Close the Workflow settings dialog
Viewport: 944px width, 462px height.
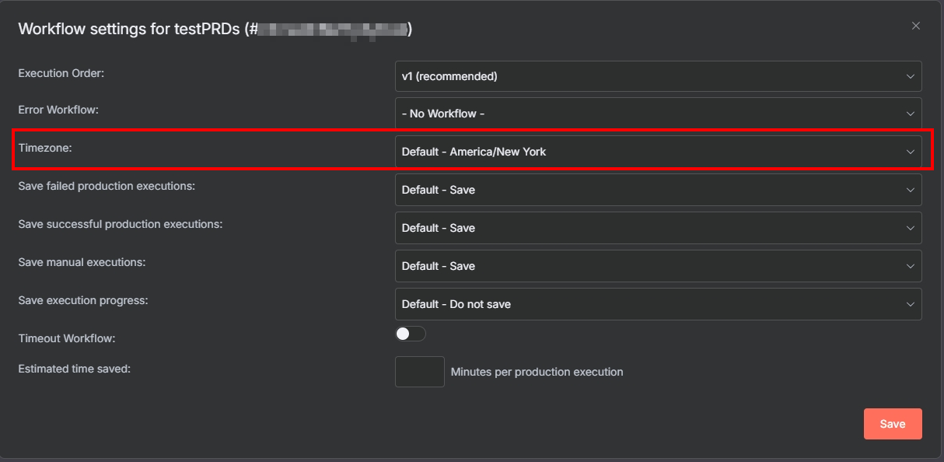coord(915,26)
